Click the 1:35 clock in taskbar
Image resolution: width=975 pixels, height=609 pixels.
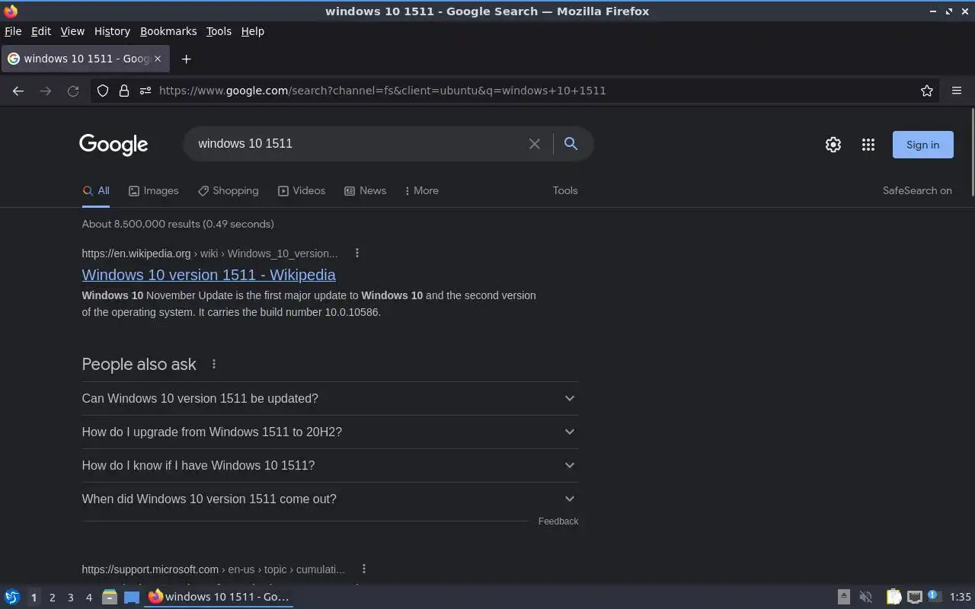pos(961,597)
